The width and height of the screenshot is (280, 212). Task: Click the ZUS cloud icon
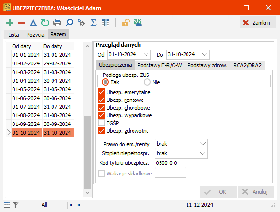(x=138, y=23)
